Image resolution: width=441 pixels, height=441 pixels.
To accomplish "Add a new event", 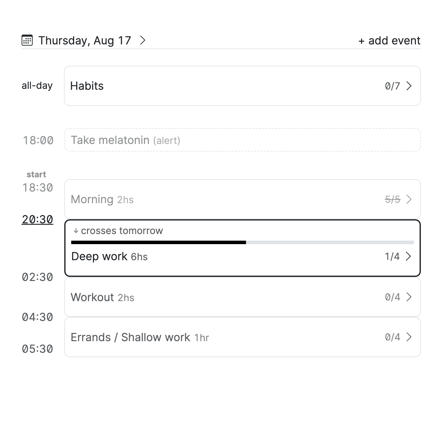I will (x=389, y=41).
